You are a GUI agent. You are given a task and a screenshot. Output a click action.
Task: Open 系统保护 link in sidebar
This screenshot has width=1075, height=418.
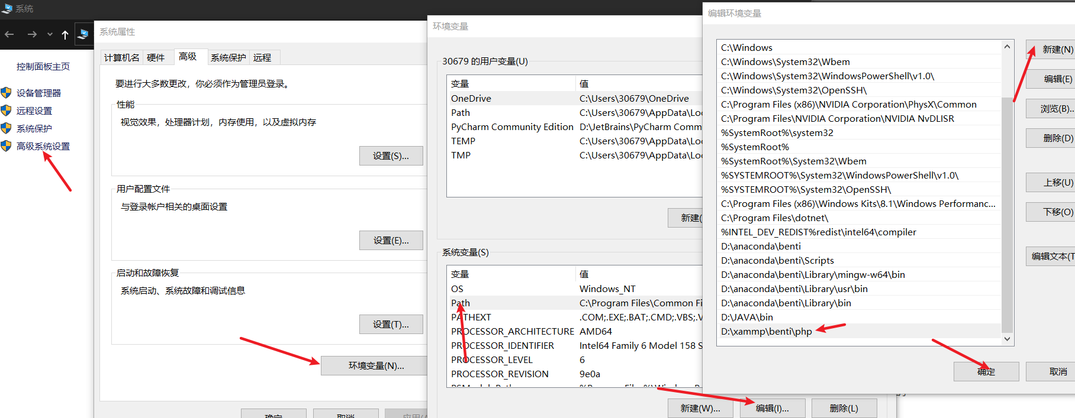coord(34,128)
